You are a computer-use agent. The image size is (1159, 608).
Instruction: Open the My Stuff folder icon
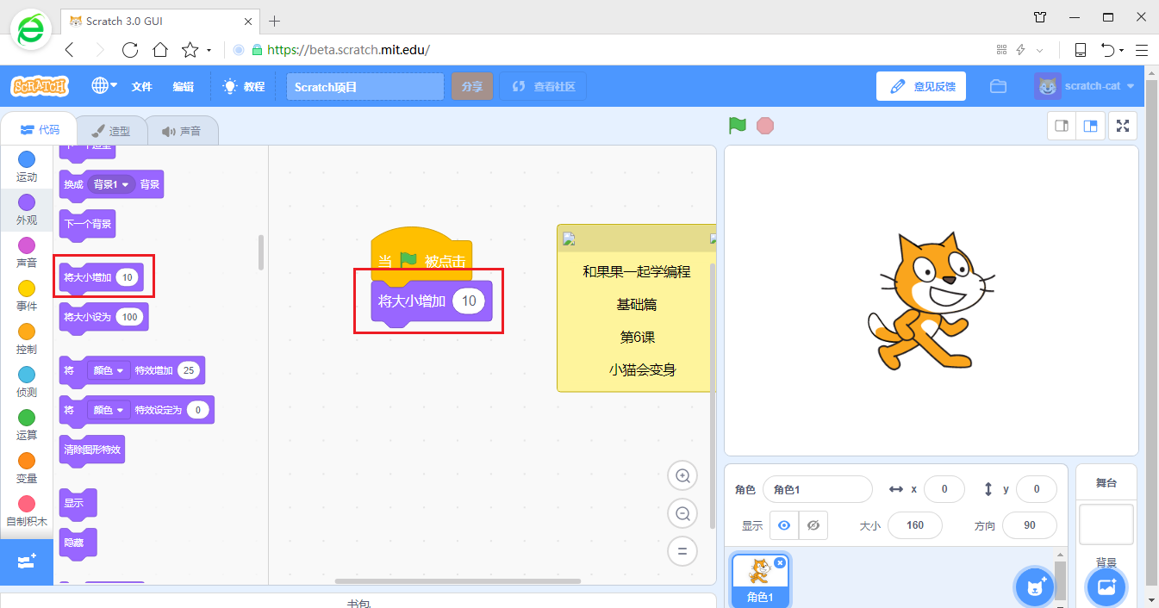click(x=999, y=86)
